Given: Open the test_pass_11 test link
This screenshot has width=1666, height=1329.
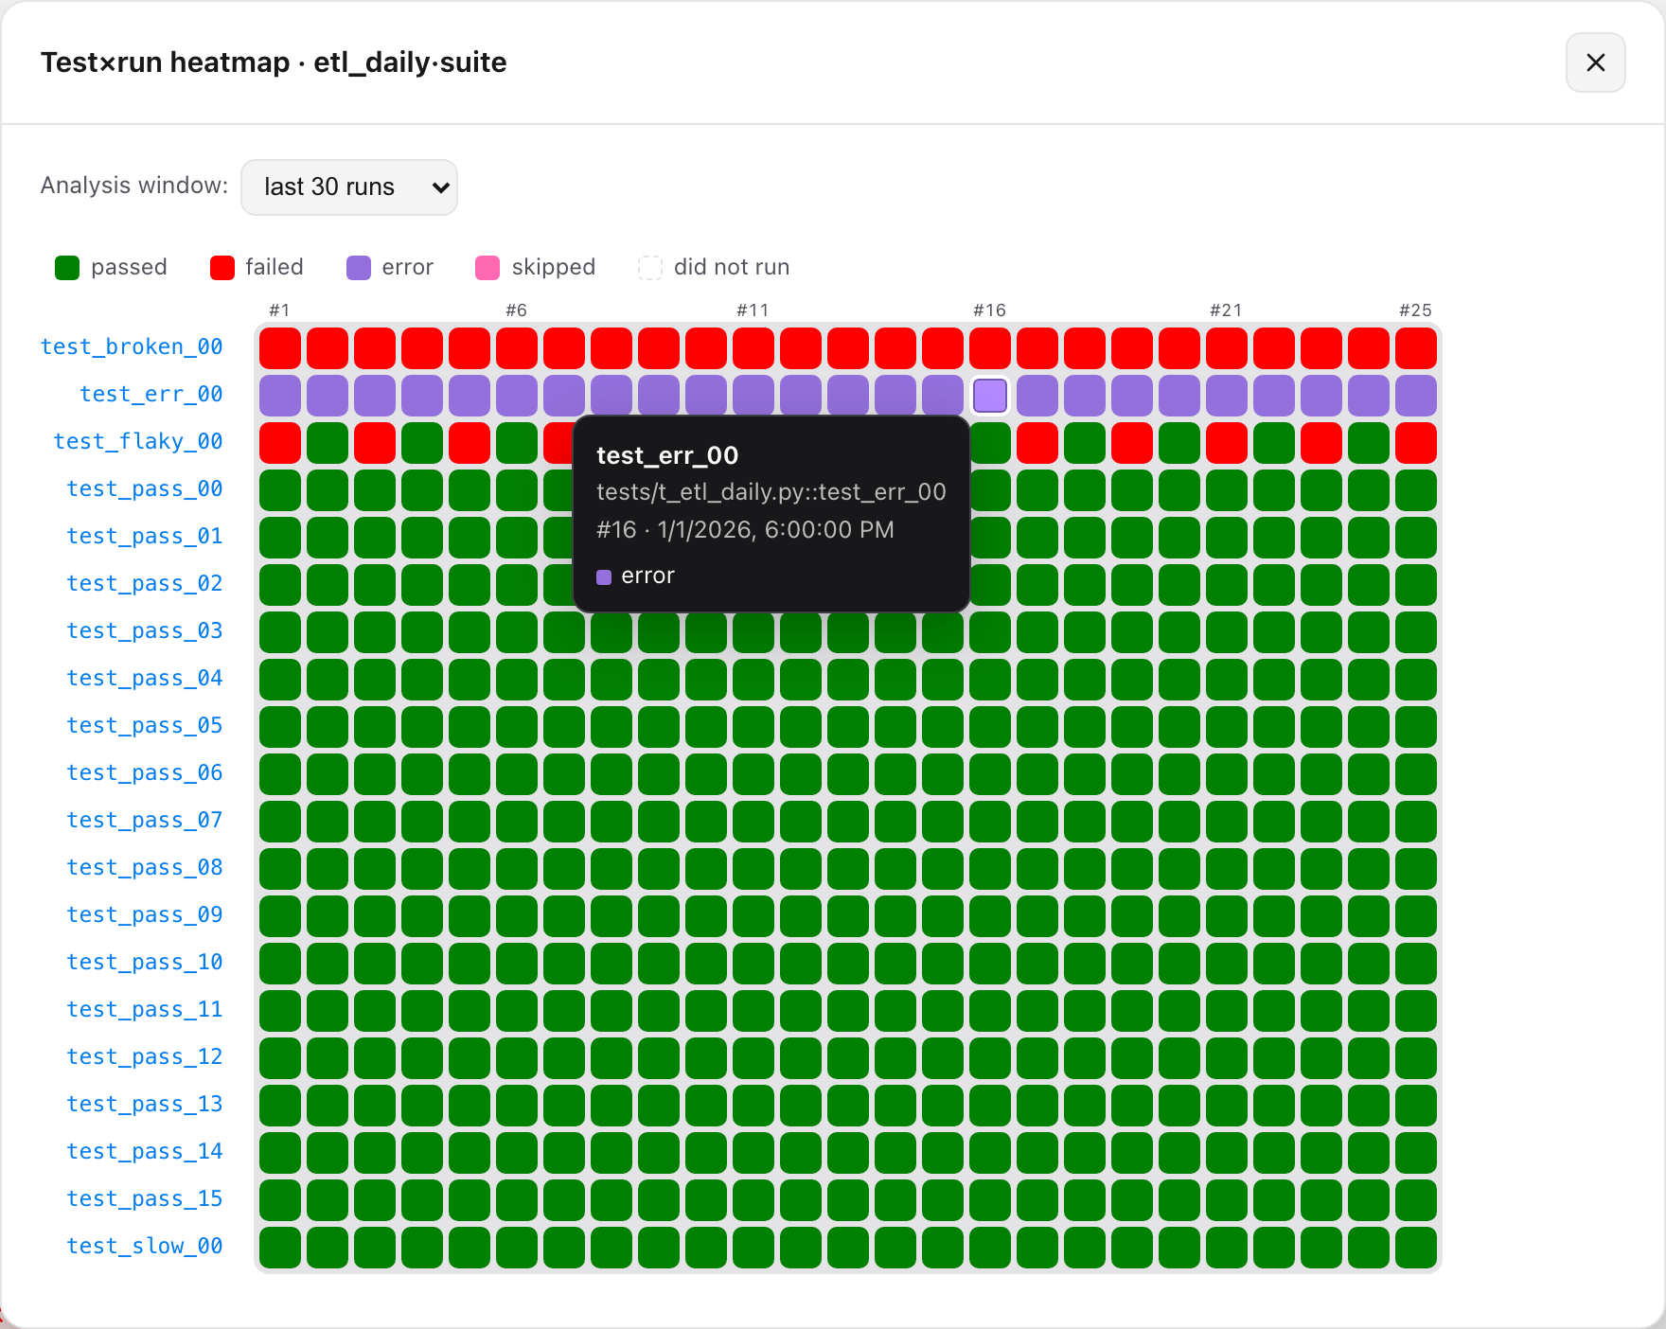Looking at the screenshot, I should coord(145,1010).
